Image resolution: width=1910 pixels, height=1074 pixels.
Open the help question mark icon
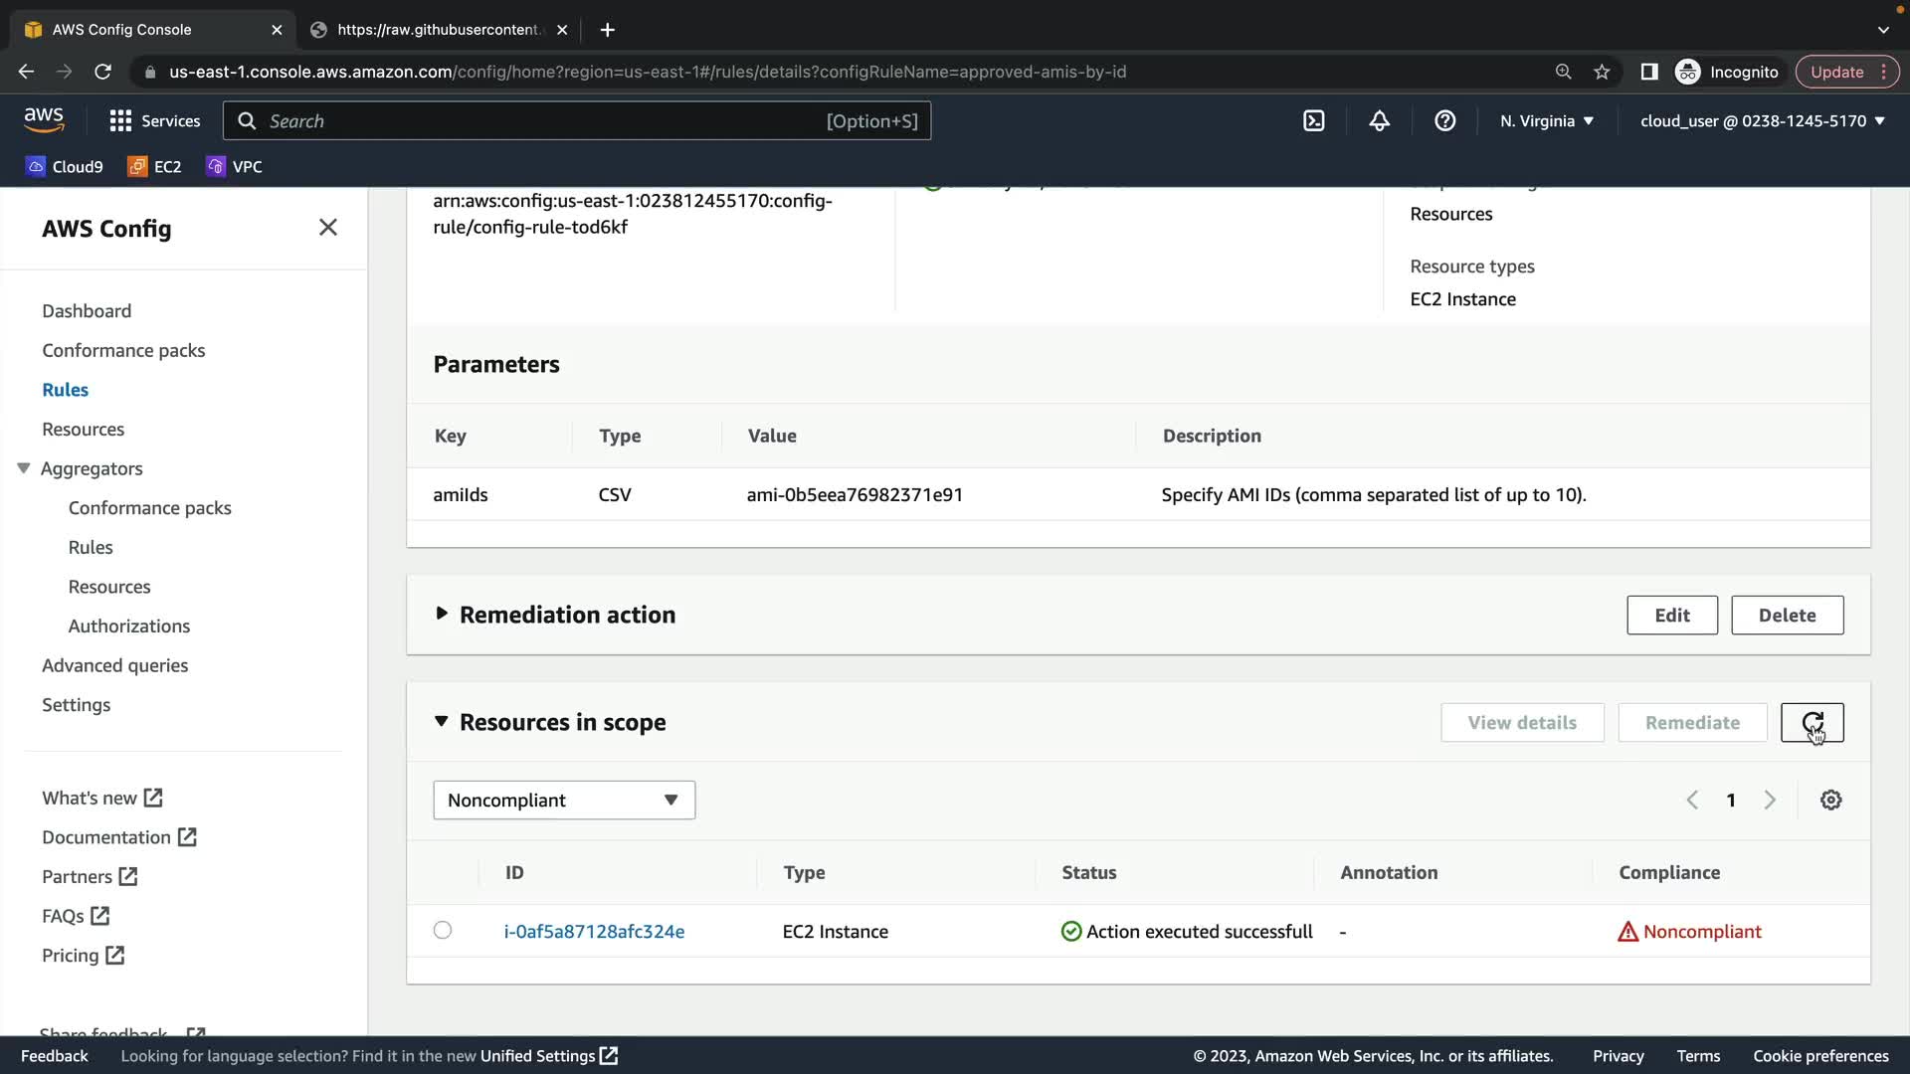[x=1444, y=120]
